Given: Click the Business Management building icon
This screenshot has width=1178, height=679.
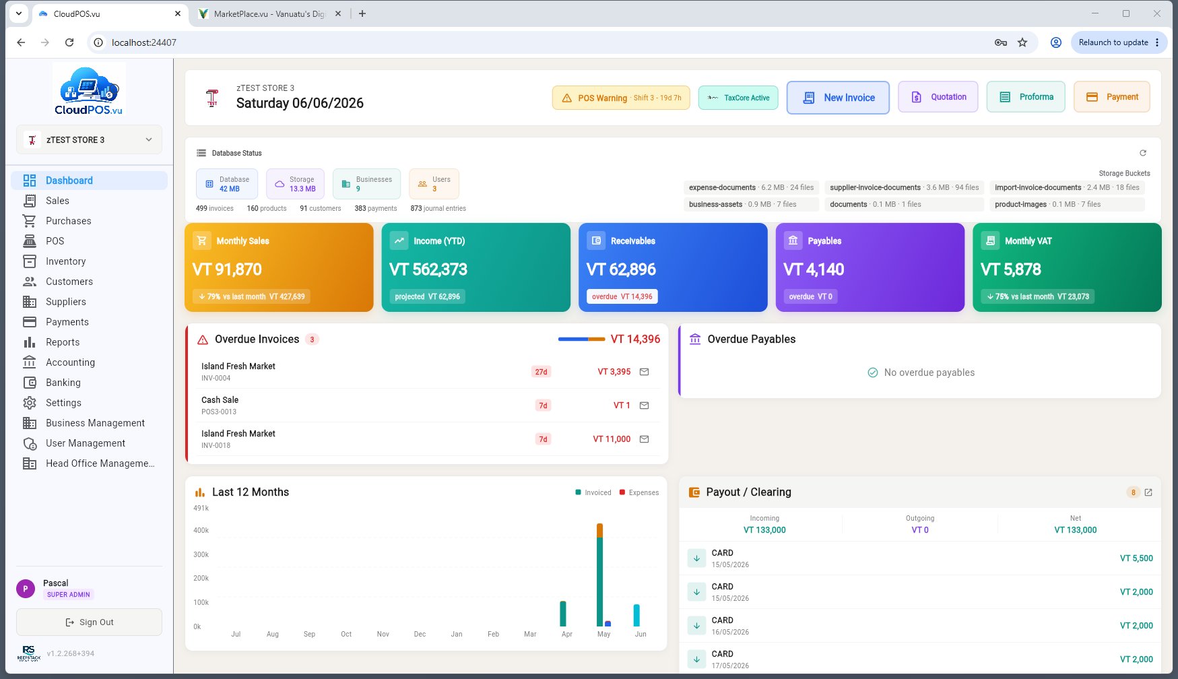Looking at the screenshot, I should coord(30,423).
